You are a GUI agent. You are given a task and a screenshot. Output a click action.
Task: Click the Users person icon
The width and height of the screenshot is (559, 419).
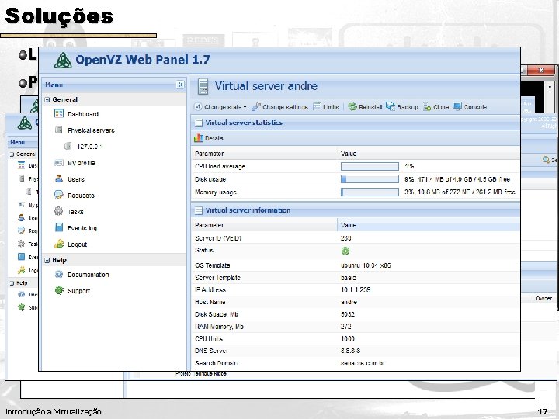point(59,179)
